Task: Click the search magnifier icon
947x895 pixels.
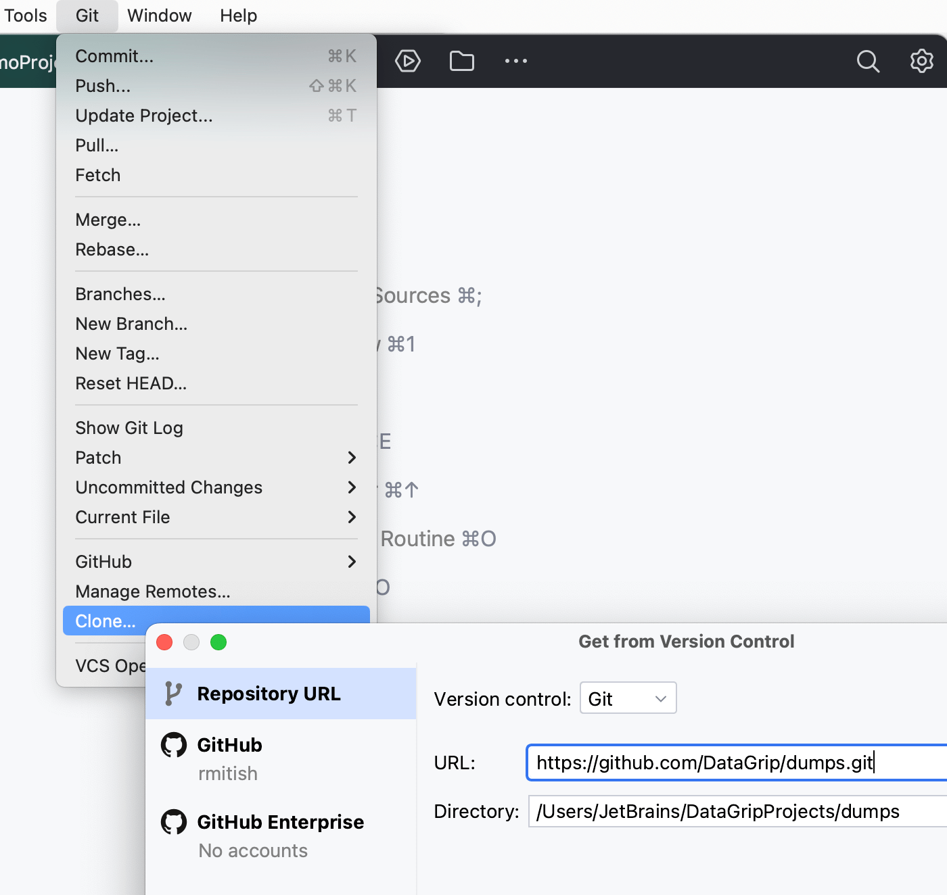Action: click(868, 61)
